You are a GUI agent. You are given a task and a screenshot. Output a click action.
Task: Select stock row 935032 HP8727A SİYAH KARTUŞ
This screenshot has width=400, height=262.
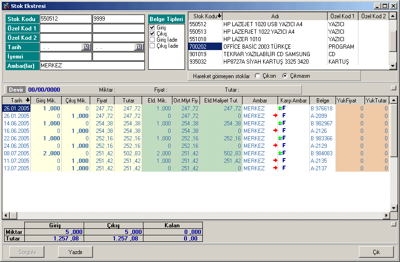pos(288,62)
